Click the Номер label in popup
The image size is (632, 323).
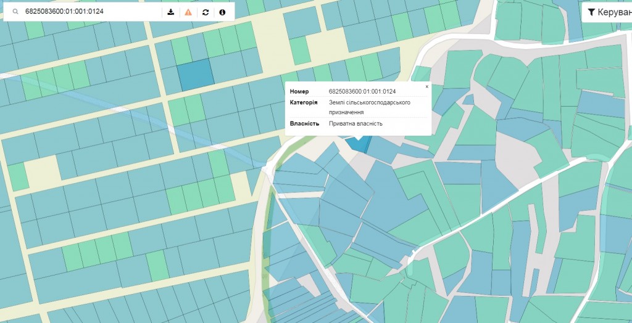pyautogui.click(x=299, y=91)
